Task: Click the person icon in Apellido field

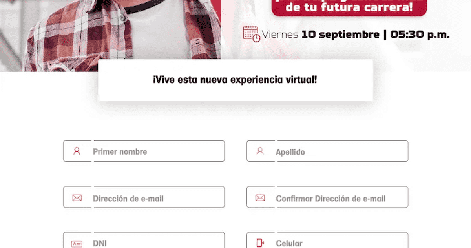Action: (x=260, y=151)
